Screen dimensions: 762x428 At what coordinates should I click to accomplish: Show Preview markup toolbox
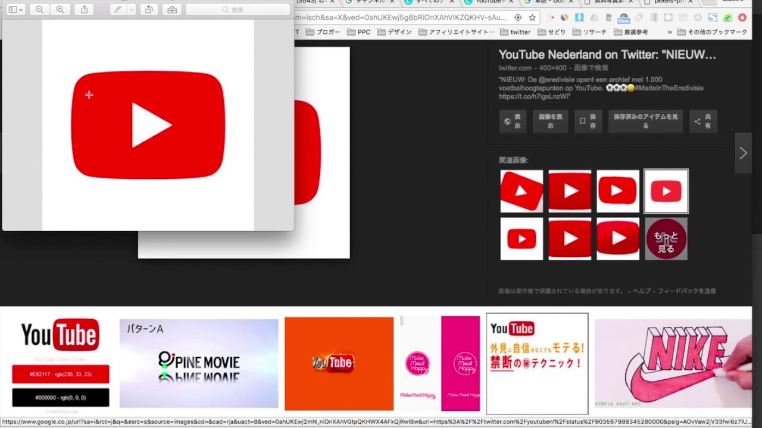pyautogui.click(x=172, y=10)
